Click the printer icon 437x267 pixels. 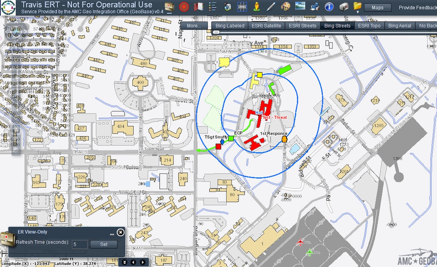click(315, 7)
